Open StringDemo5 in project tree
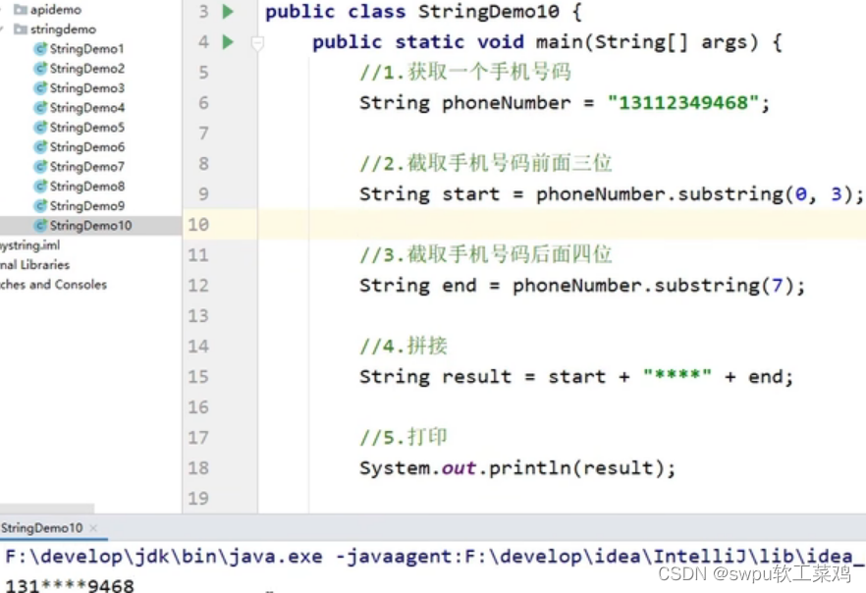Image resolution: width=866 pixels, height=593 pixels. coord(87,128)
